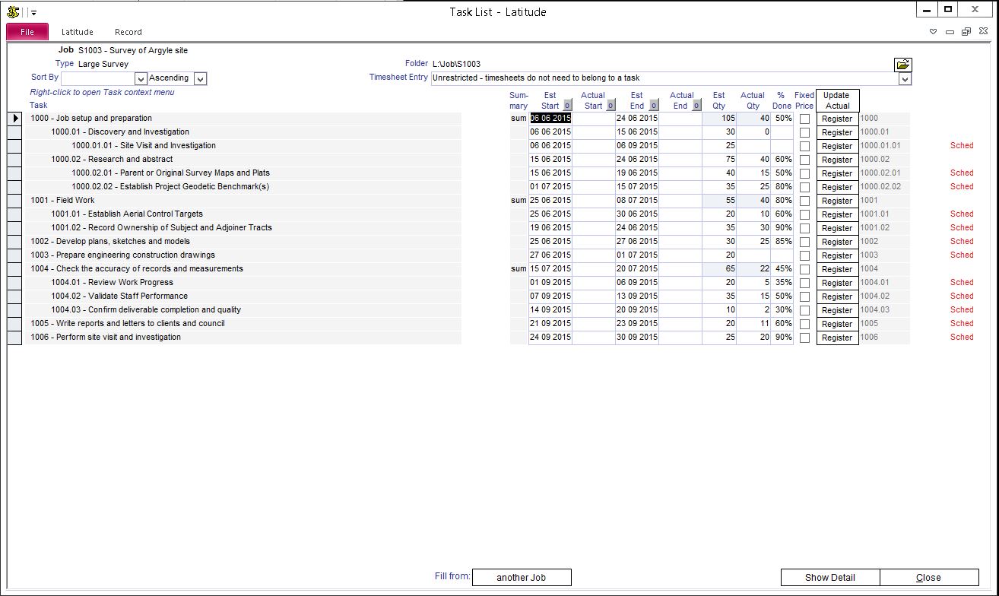Expand the Ascending sort order dropdown
999x596 pixels.
[x=200, y=78]
